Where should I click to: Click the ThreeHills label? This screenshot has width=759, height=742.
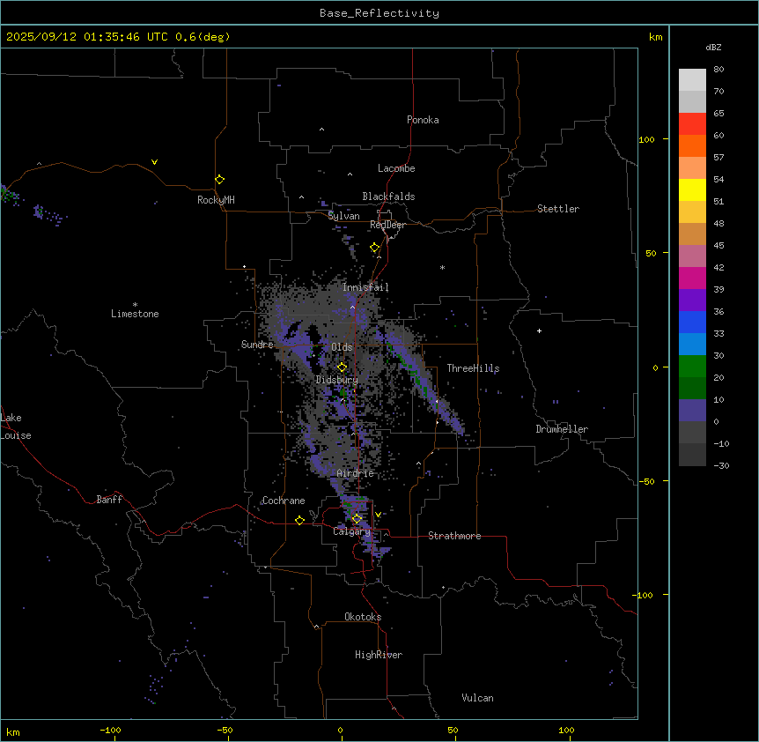pos(473,368)
